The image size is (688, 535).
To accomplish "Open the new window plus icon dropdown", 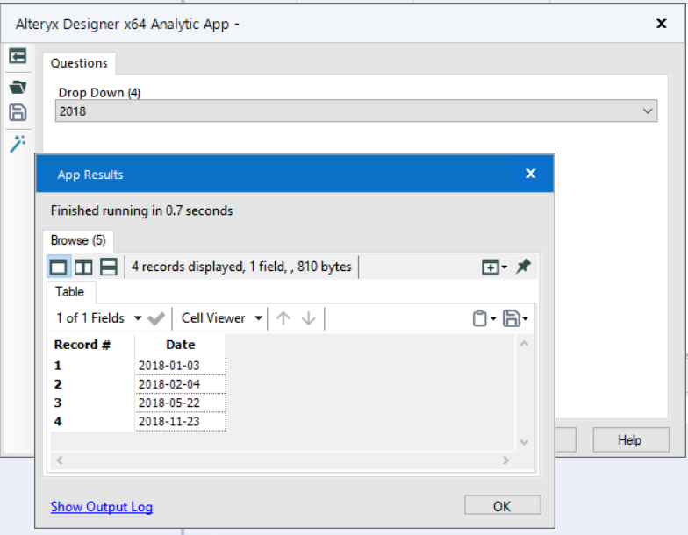I will tap(495, 267).
